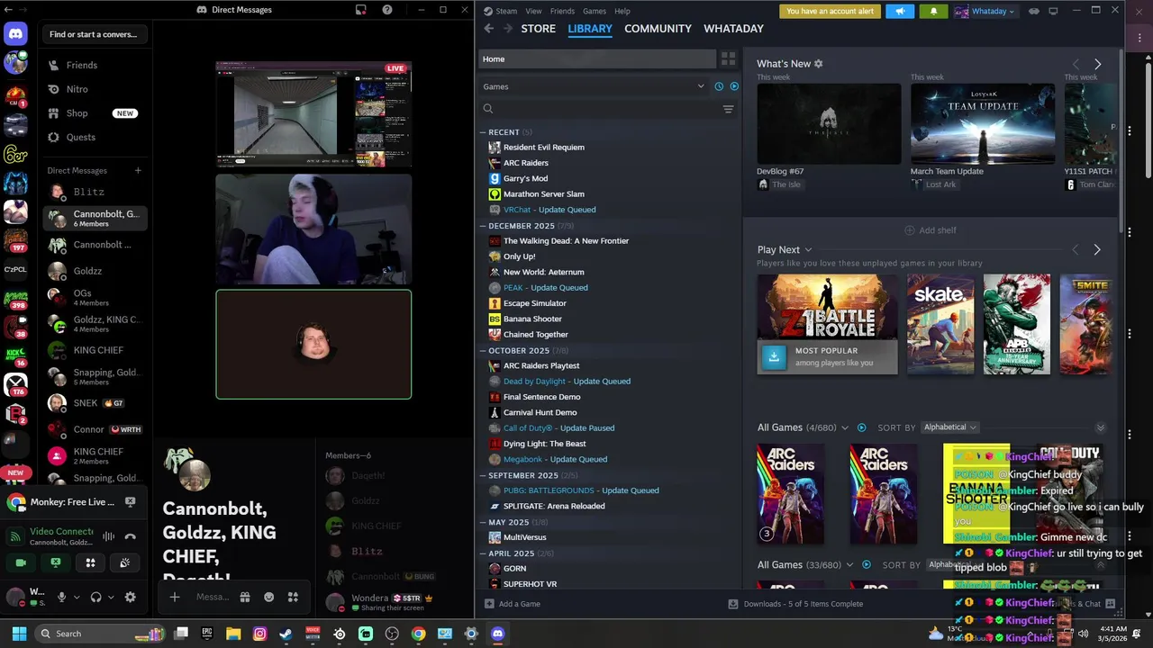The height and width of the screenshot is (648, 1153).
Task: Click Add shelf
Action: [x=931, y=230]
